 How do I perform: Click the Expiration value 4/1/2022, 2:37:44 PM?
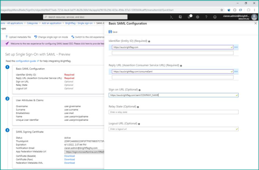75,145
